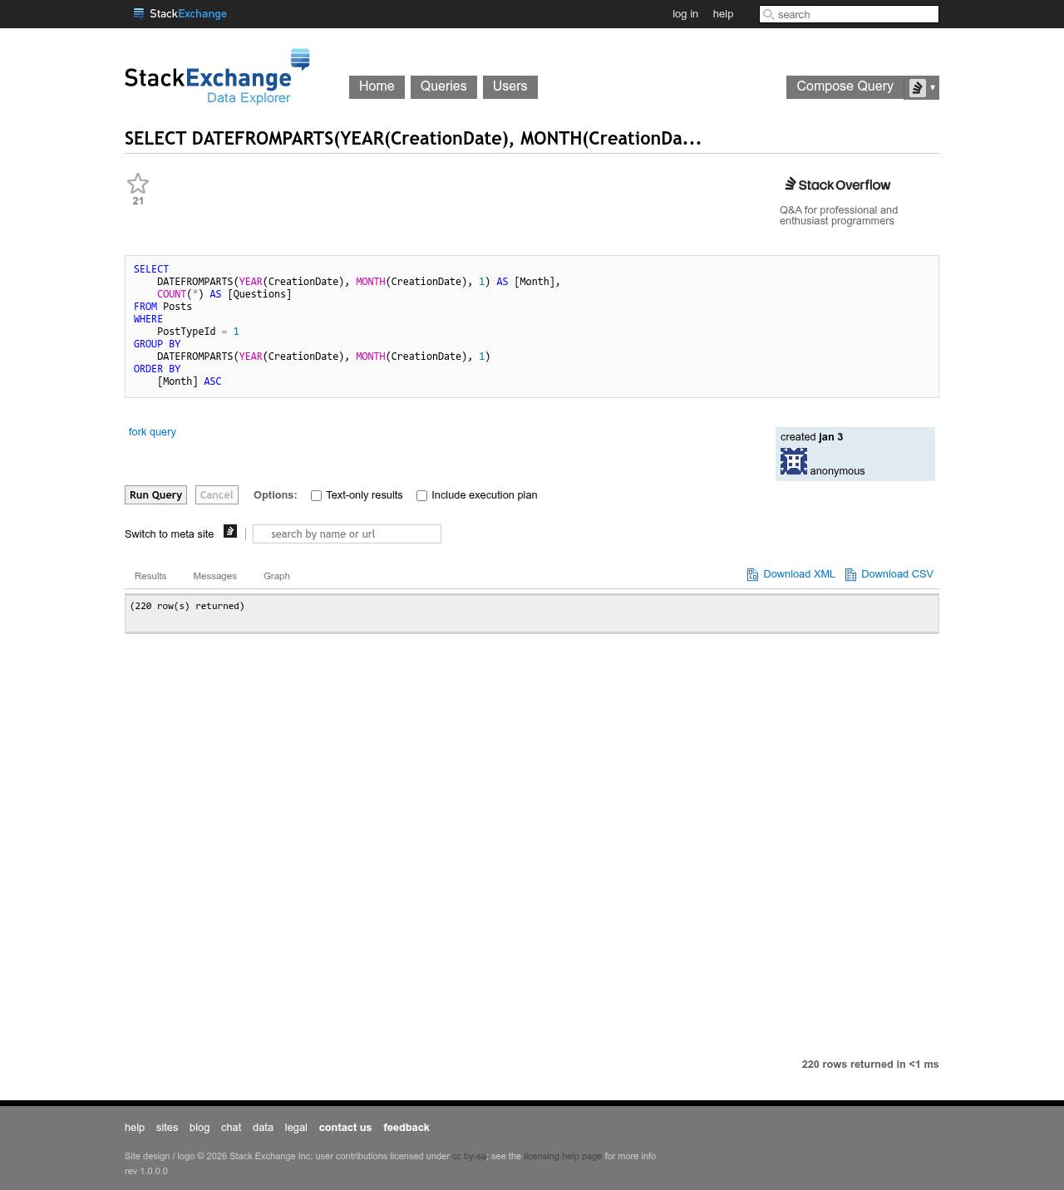Click the log in link
The width and height of the screenshot is (1064, 1190).
pyautogui.click(x=685, y=14)
